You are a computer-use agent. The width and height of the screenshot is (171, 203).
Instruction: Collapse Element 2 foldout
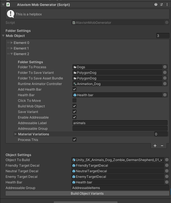[x=12, y=54]
